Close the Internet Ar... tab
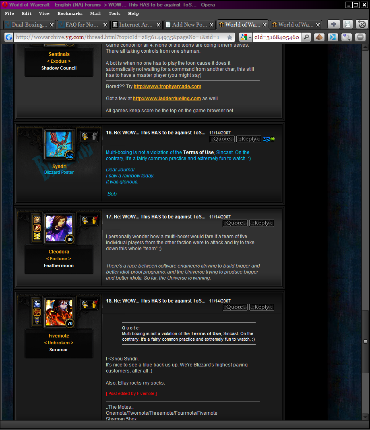 (x=158, y=25)
